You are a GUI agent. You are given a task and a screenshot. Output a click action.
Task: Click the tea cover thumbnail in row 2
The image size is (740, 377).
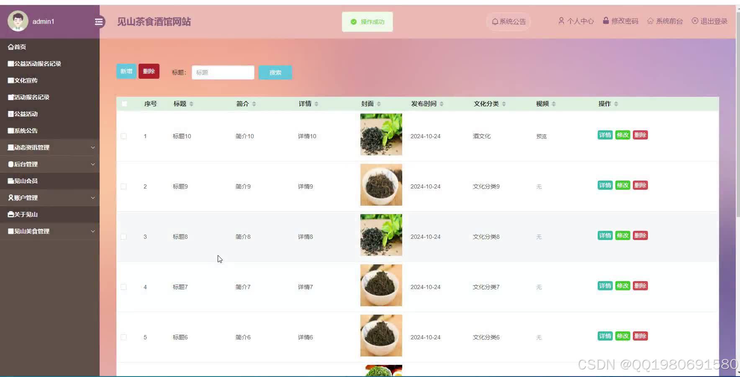pyautogui.click(x=380, y=185)
